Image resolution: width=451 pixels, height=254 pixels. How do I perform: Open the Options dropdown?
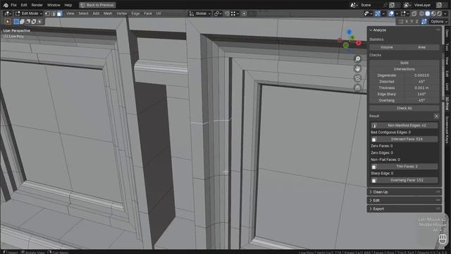coord(438,22)
